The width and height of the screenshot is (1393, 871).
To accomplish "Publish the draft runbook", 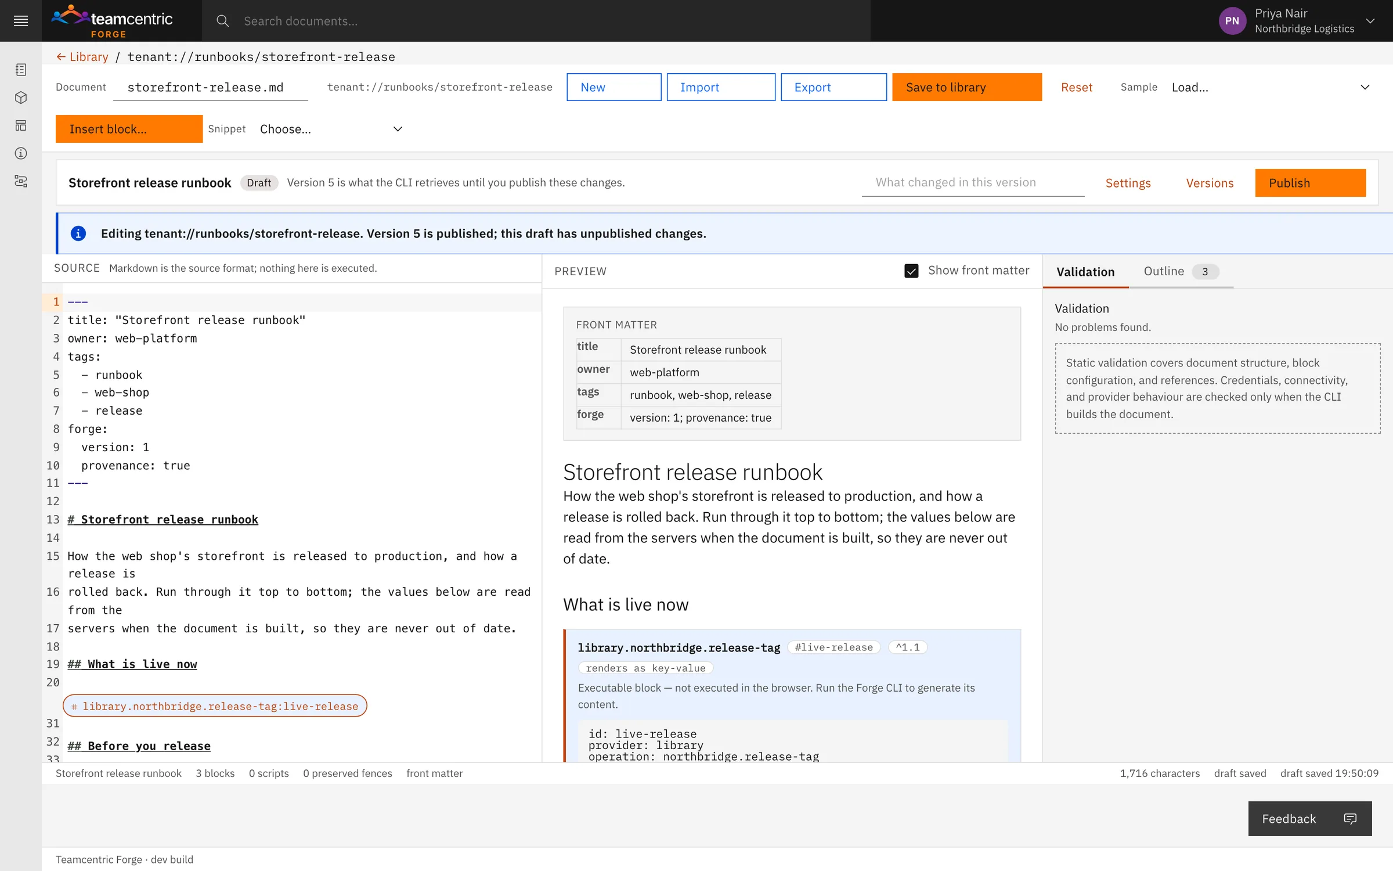I will click(x=1310, y=183).
